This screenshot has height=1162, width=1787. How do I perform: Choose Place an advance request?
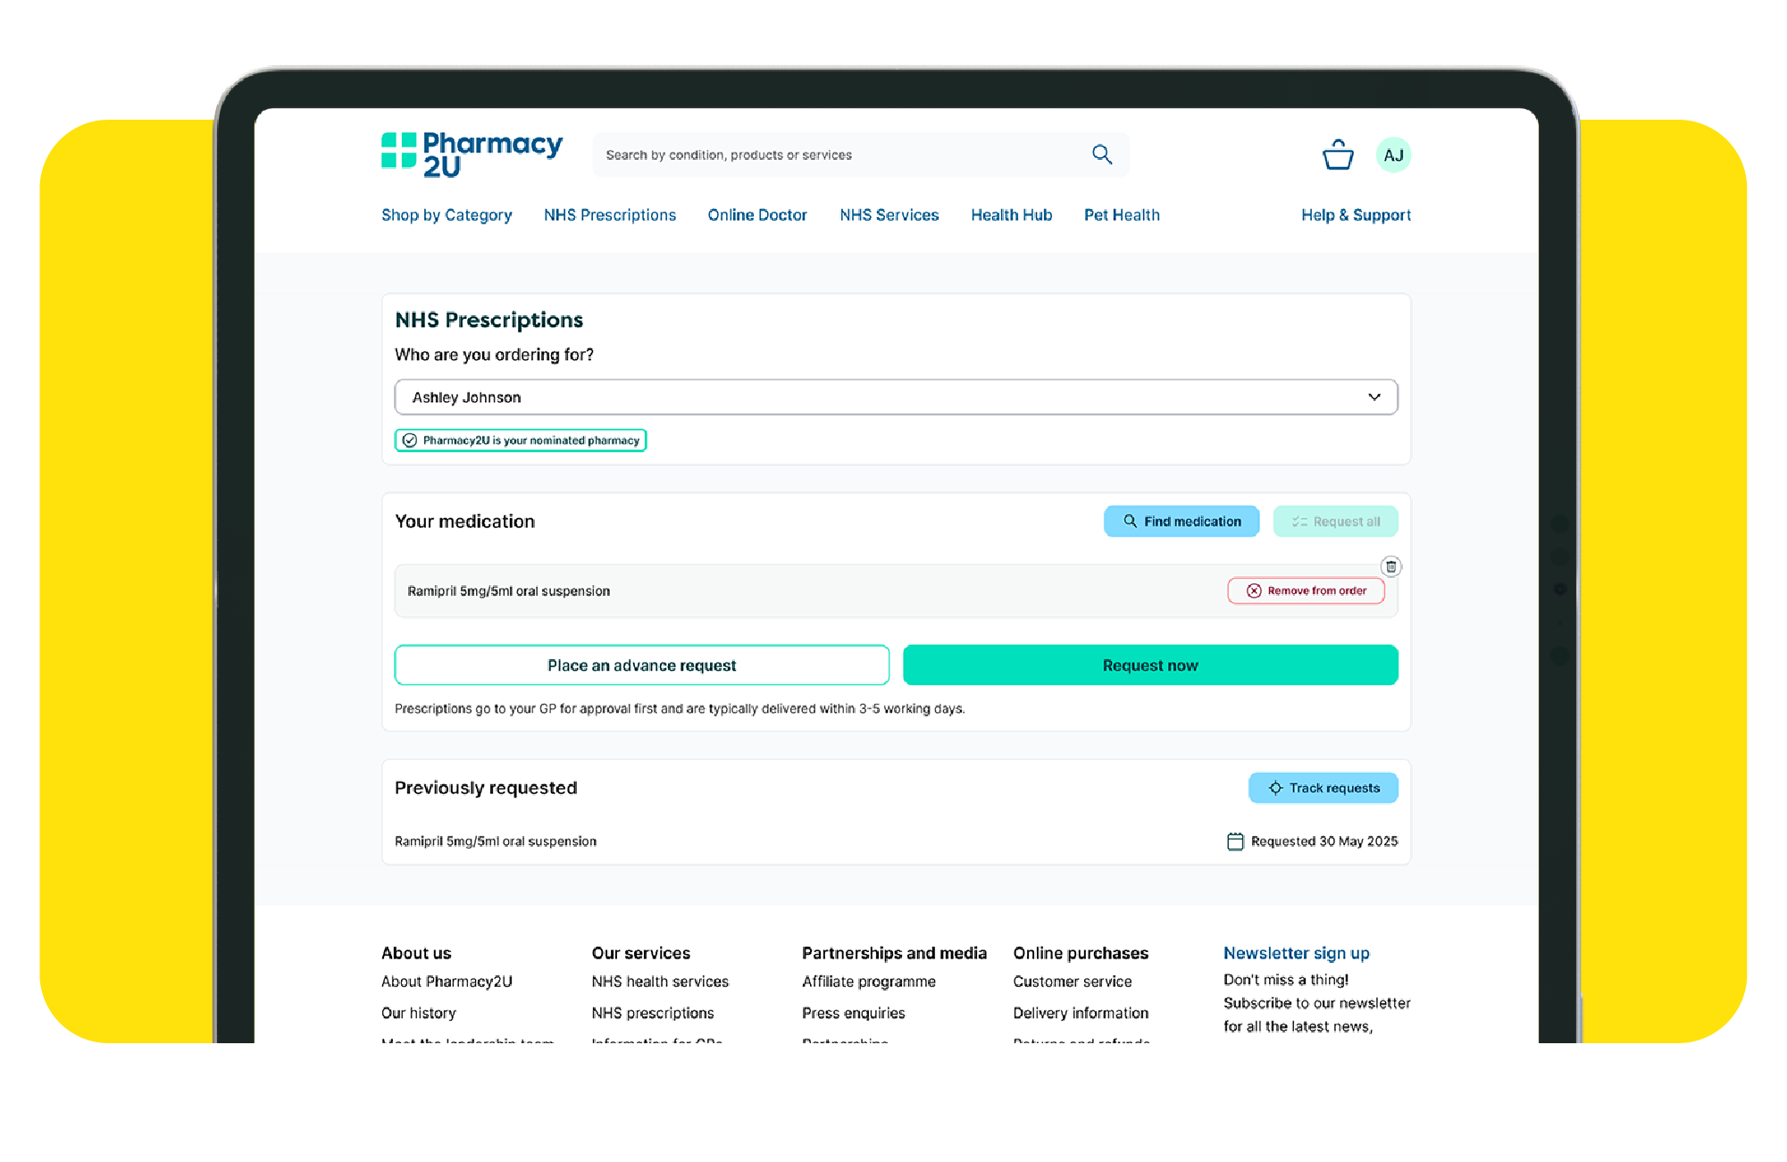641,665
